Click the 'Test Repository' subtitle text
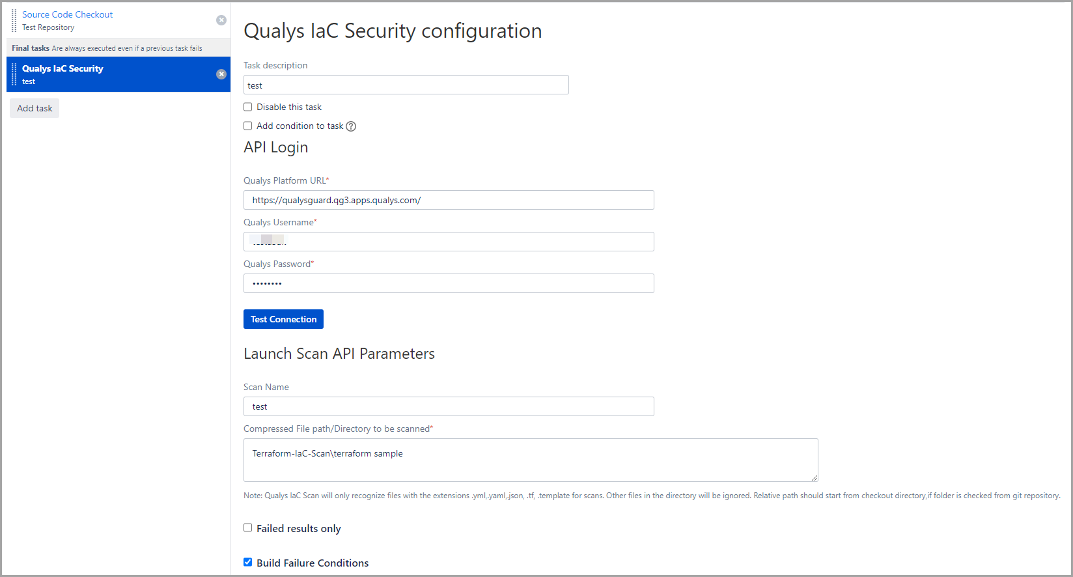This screenshot has width=1073, height=577. [x=48, y=27]
